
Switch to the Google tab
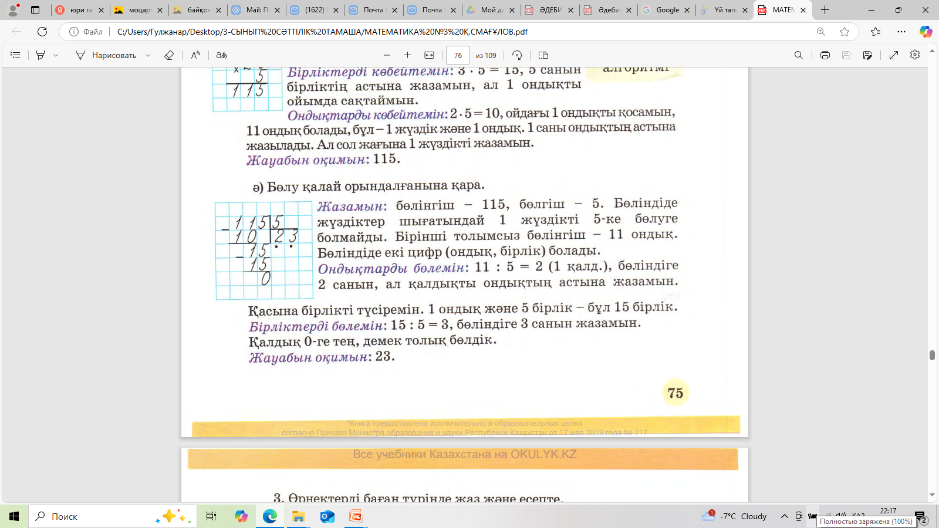[666, 10]
